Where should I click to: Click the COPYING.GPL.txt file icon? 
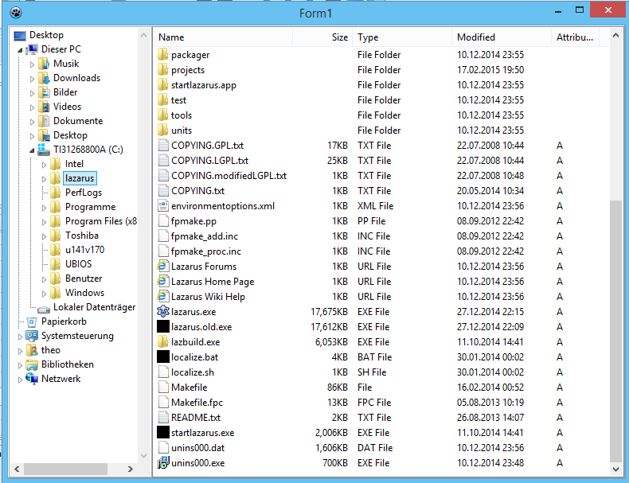163,145
